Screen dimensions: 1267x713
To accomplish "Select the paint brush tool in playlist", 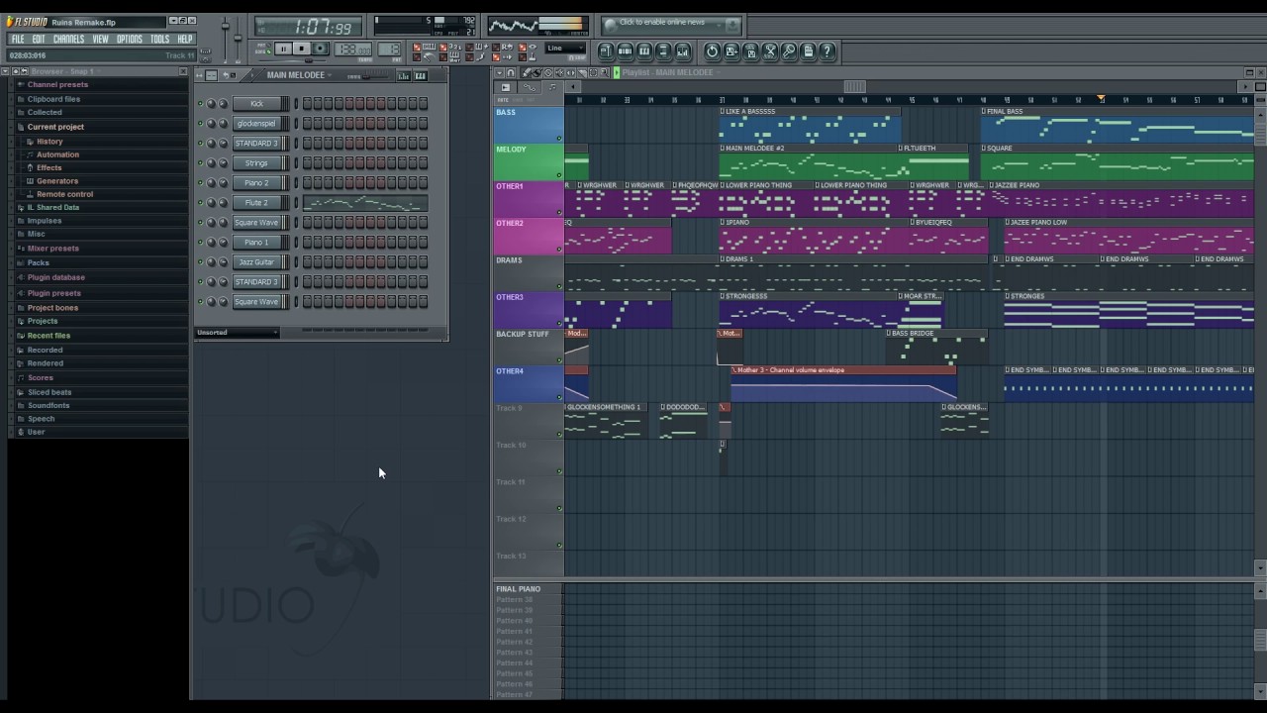I will (536, 73).
